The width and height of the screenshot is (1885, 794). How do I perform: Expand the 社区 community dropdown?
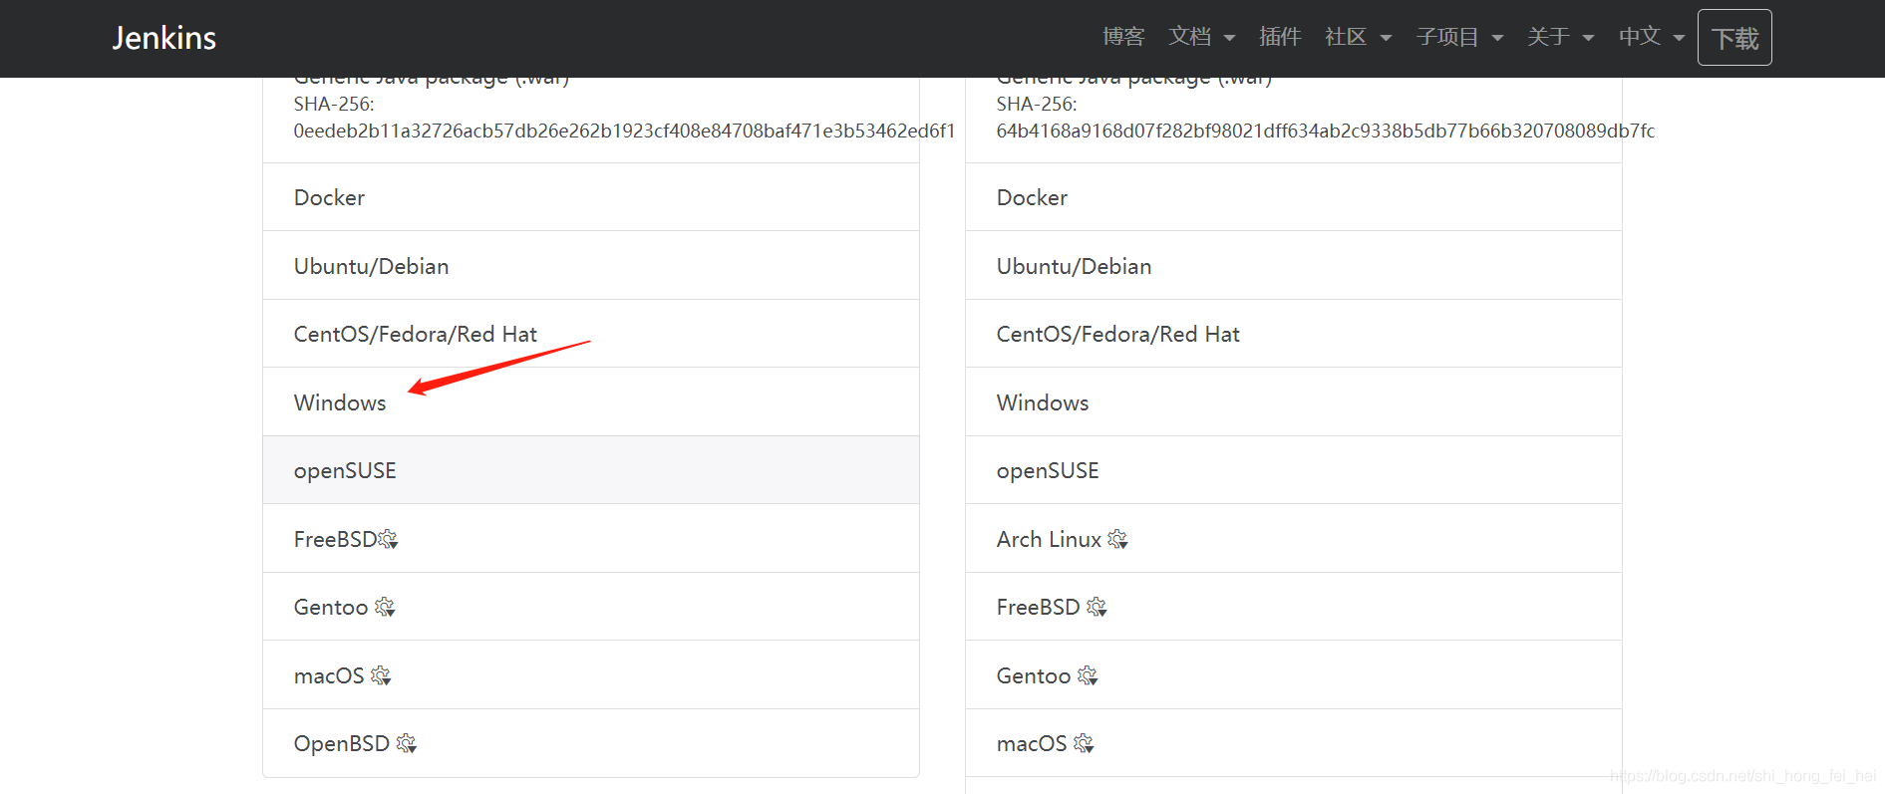click(x=1358, y=37)
